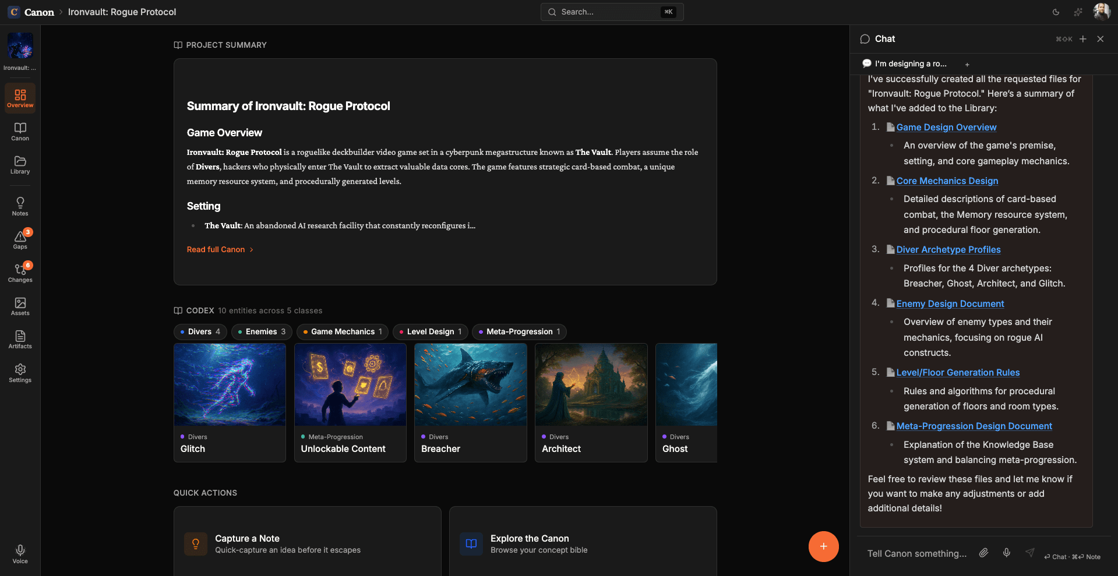Open the Glitch entity card
The width and height of the screenshot is (1118, 576).
coord(230,402)
